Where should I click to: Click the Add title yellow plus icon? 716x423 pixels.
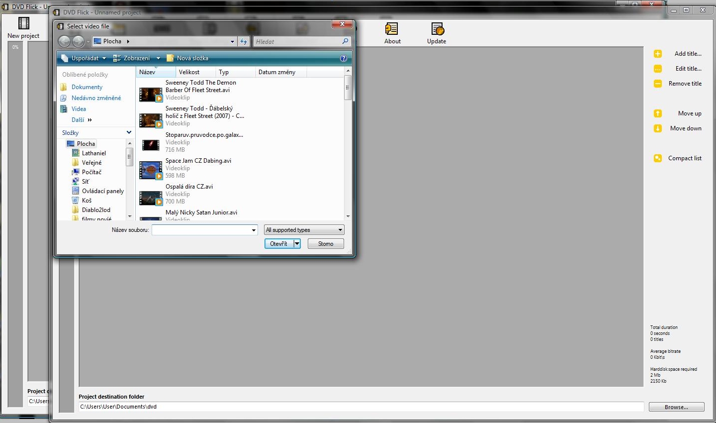coord(658,54)
